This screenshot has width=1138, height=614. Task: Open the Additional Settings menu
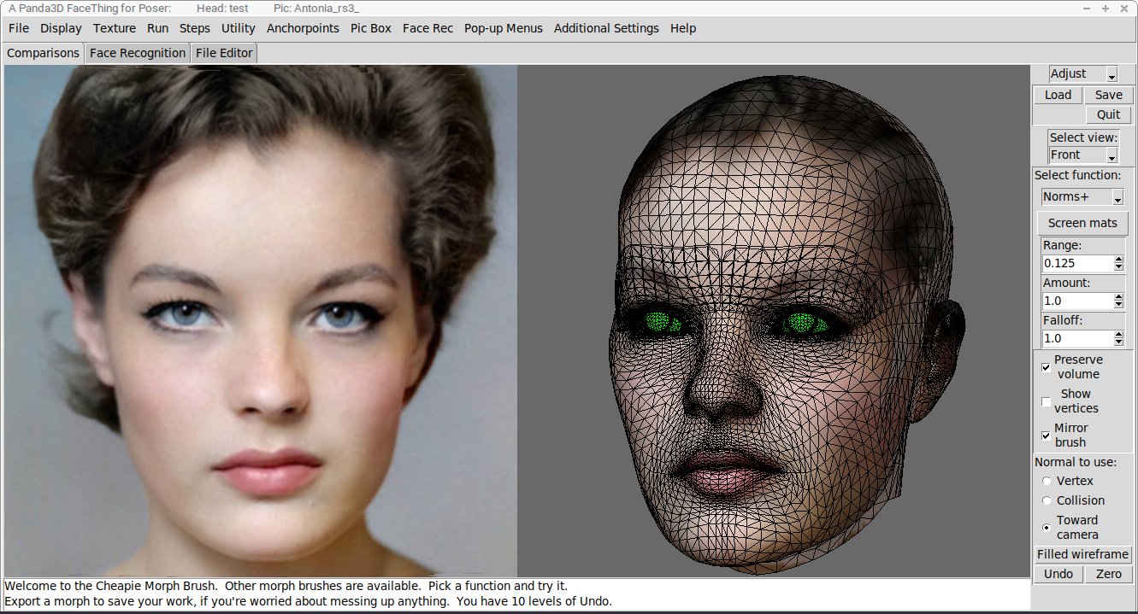pyautogui.click(x=606, y=28)
